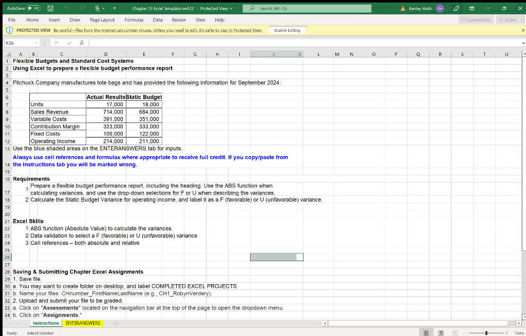Toggle AutoSave off switch to on
This screenshot has width=526, height=336.
tap(33, 8)
